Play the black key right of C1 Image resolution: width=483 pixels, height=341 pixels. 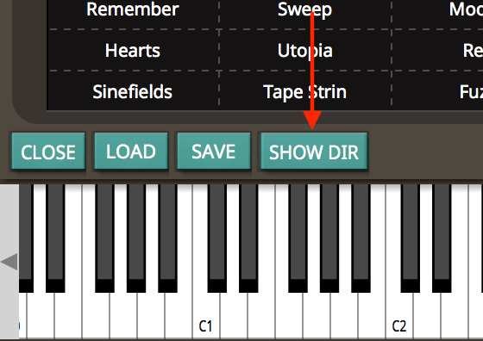coord(217,239)
